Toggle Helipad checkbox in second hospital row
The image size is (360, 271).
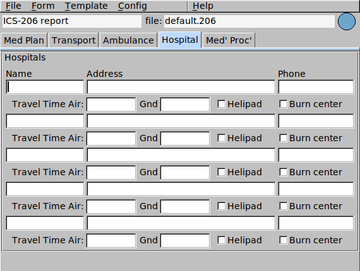(x=221, y=138)
